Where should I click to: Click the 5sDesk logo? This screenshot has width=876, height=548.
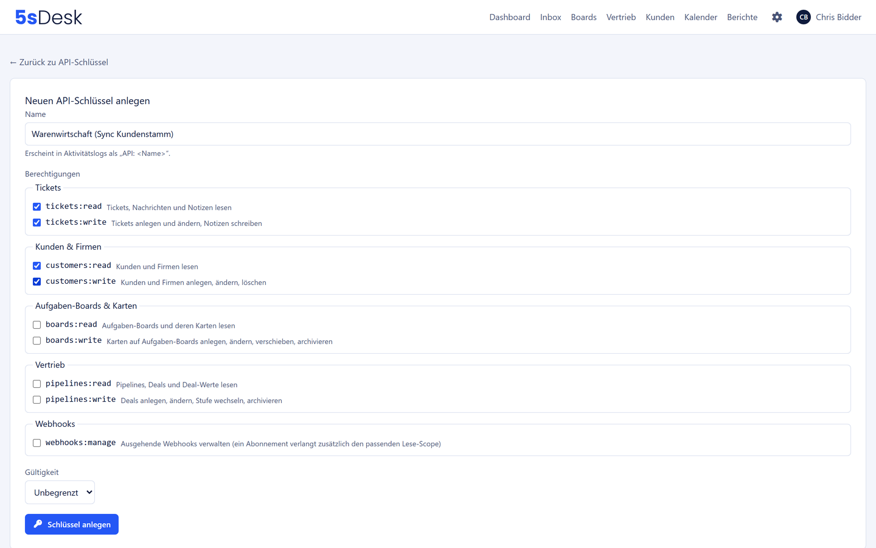pyautogui.click(x=49, y=17)
